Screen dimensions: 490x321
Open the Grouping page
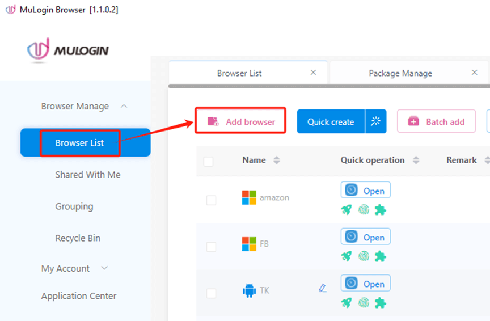pos(74,206)
